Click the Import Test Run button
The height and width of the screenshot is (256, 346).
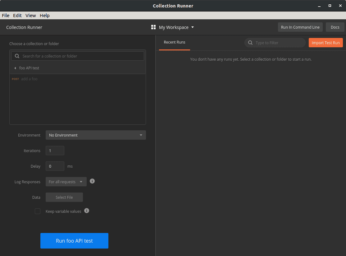[326, 43]
